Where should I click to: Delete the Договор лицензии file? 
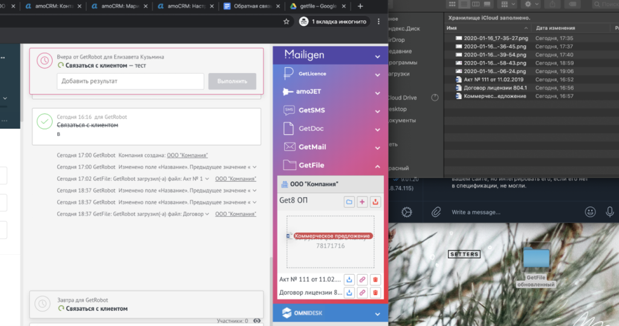coord(375,293)
